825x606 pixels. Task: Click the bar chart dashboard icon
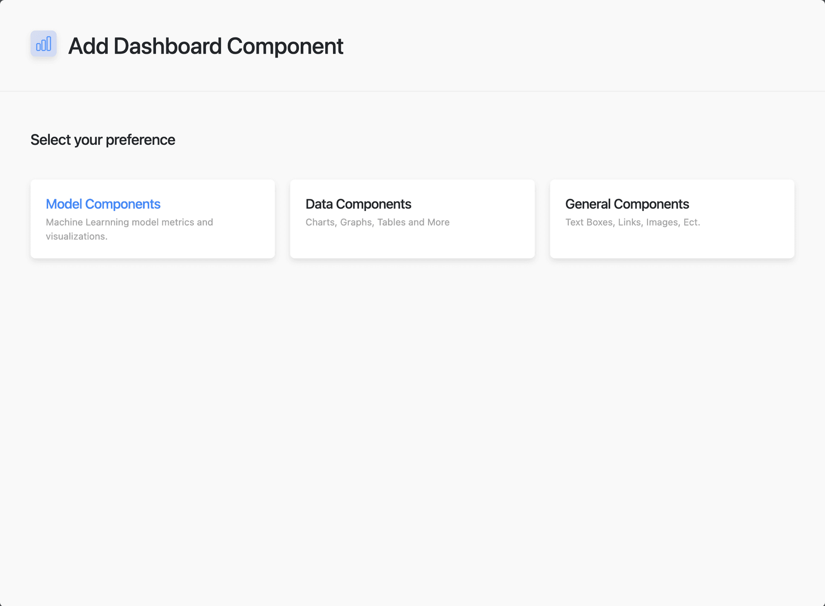click(x=43, y=44)
